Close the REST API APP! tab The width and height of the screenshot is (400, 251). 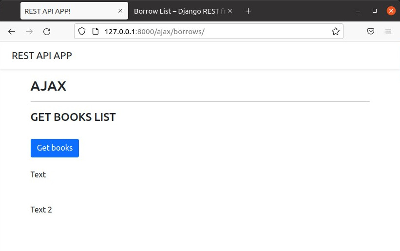pyautogui.click(x=120, y=11)
